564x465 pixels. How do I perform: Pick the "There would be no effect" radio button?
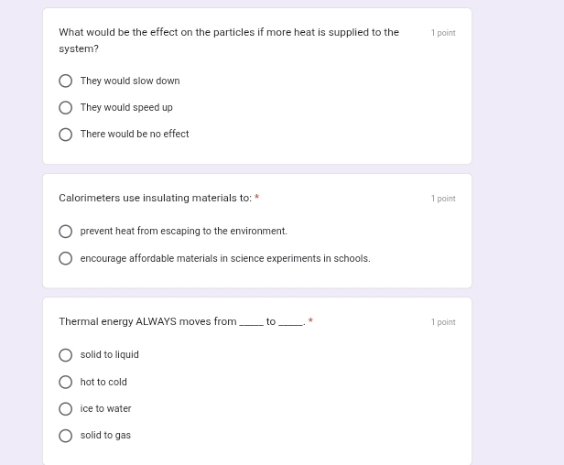66,135
